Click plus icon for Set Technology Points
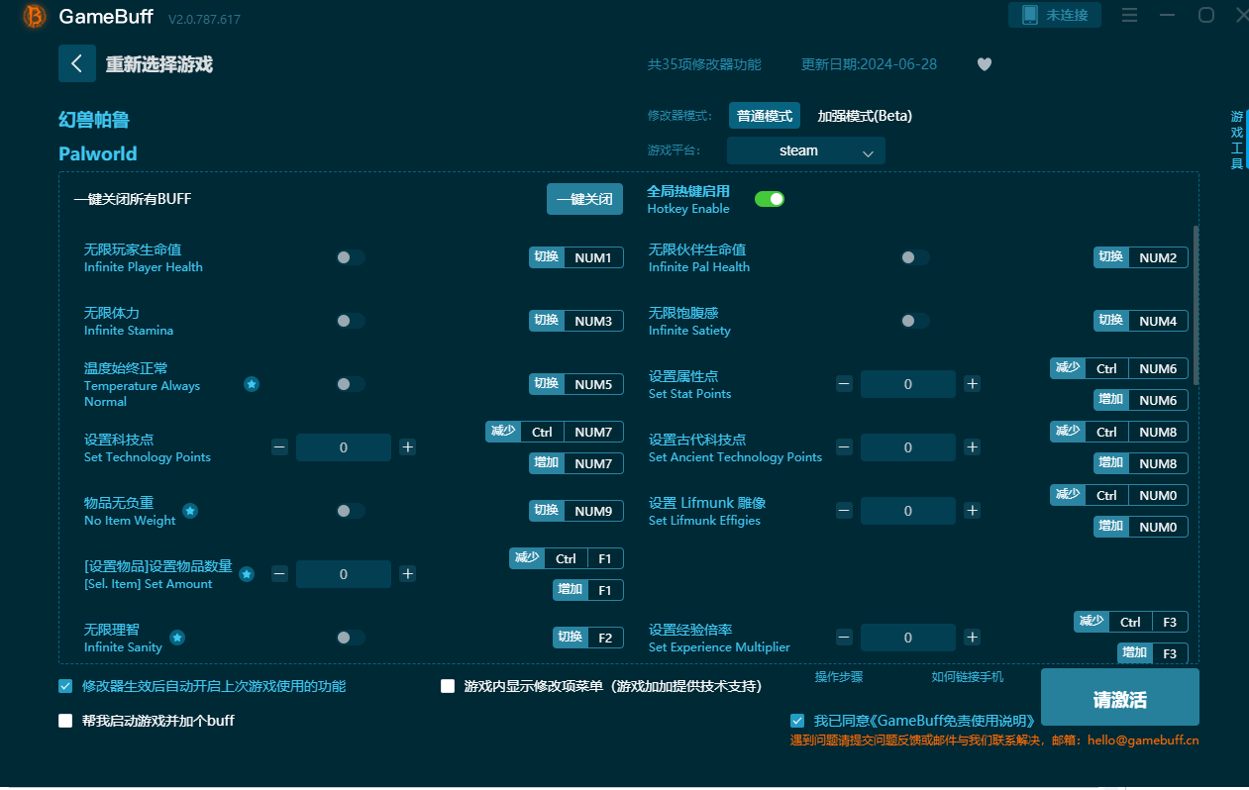1249x790 pixels. click(407, 447)
